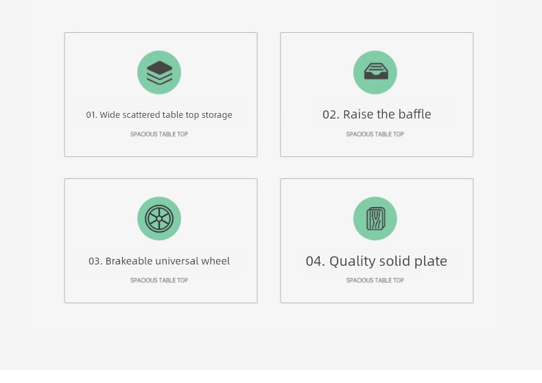Screen dimensions: 542x383
Task: Open the Raise the baffle card
Action: coord(377,95)
